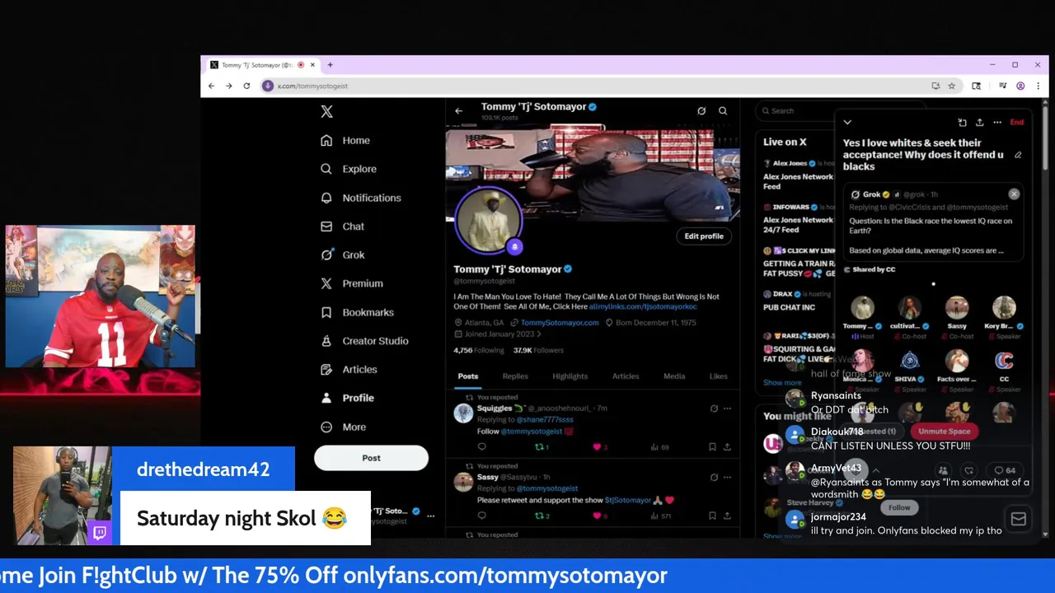Screen dimensions: 1055x593
Task: Open the allmylinks.com profile link
Action: [x=643, y=306]
